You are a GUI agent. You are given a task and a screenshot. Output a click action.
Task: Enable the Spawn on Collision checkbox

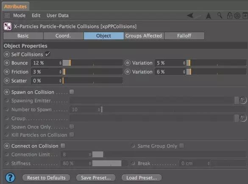72,92
